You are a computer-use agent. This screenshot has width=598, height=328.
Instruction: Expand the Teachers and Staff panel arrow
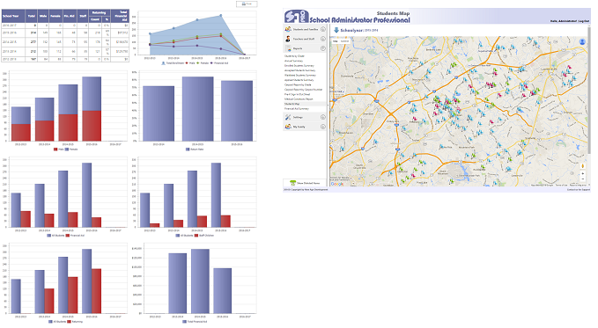pos(322,39)
